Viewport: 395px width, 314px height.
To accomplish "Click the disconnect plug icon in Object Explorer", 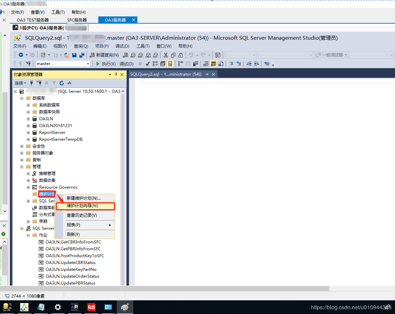I will click(x=39, y=83).
